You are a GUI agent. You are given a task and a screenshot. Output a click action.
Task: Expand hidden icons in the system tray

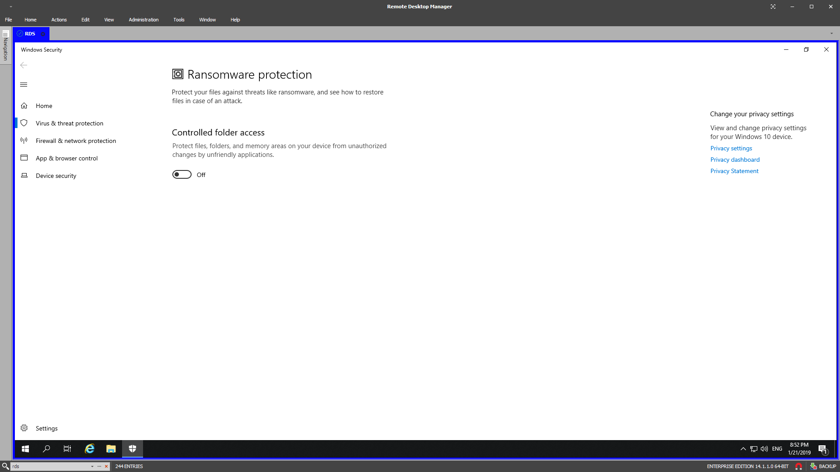point(743,449)
